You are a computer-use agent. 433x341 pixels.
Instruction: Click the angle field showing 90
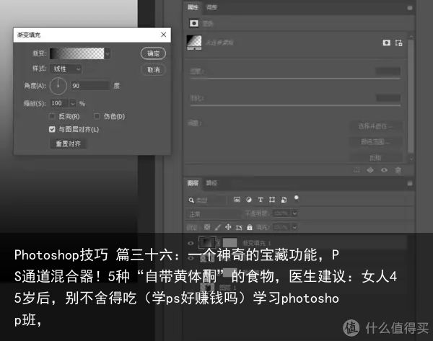(x=90, y=86)
